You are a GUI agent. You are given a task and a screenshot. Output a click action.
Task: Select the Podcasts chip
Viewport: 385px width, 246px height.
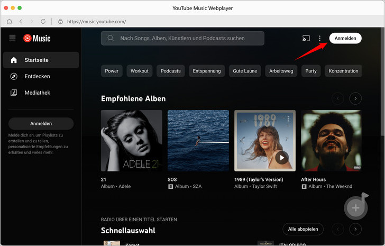pos(171,71)
